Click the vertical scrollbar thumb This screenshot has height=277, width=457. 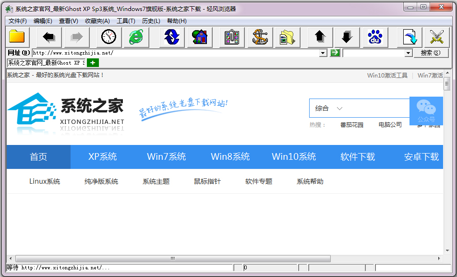pos(447,84)
